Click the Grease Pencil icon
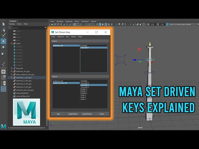The height and width of the screenshot is (149, 199). tap(70, 24)
